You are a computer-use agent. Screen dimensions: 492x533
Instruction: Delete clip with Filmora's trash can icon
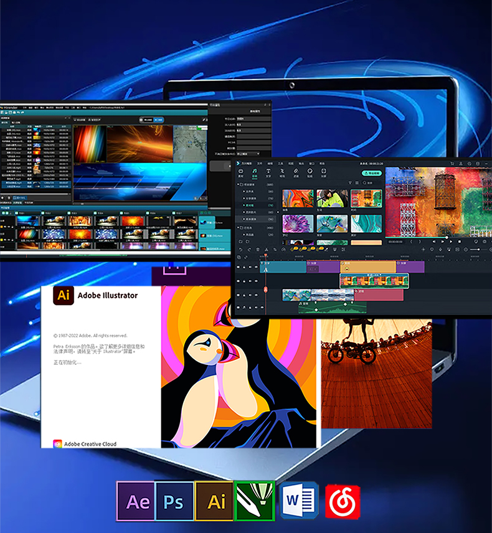258,250
